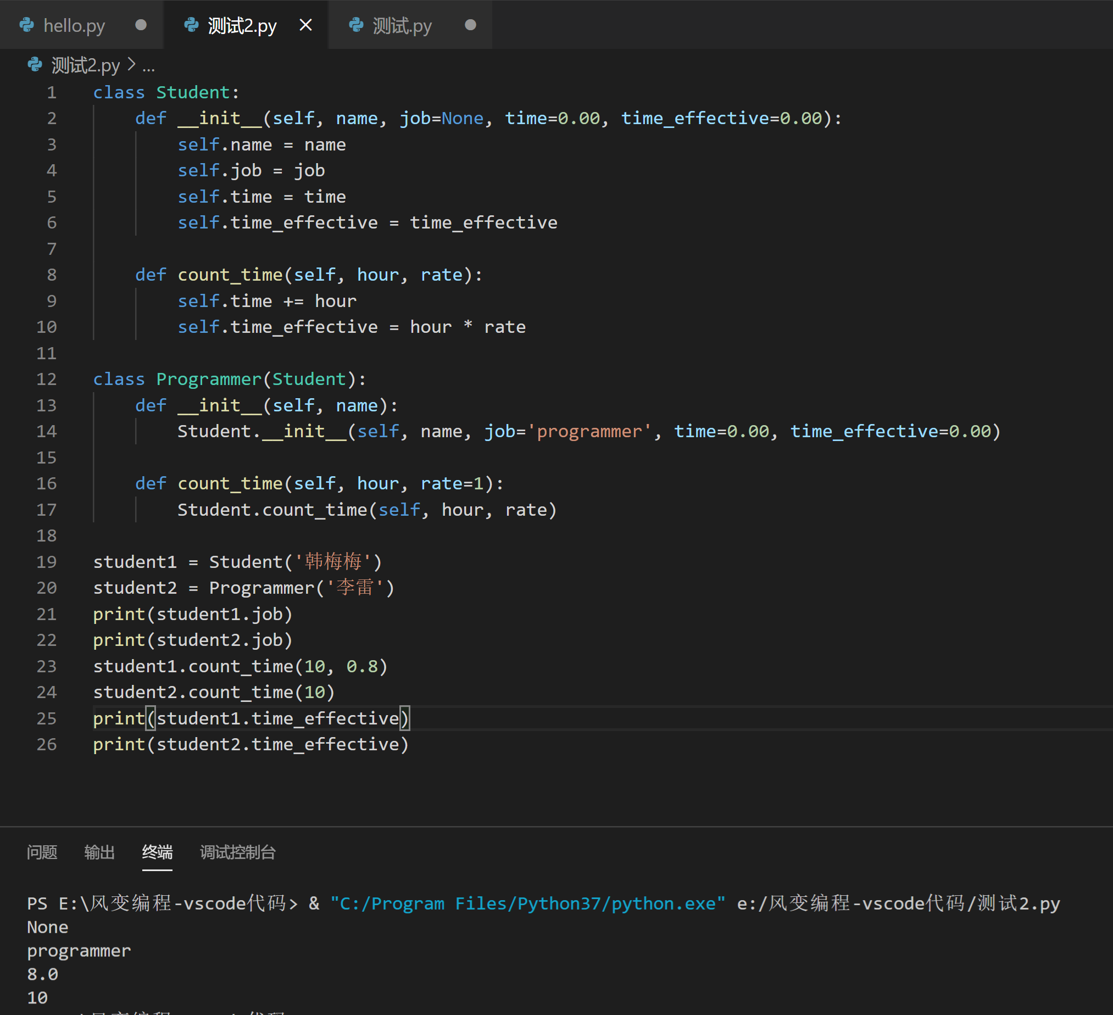Viewport: 1113px width, 1015px height.
Task: Click the 'PS E:\风变编程-vscode代码>' prompt
Action: coord(162,904)
